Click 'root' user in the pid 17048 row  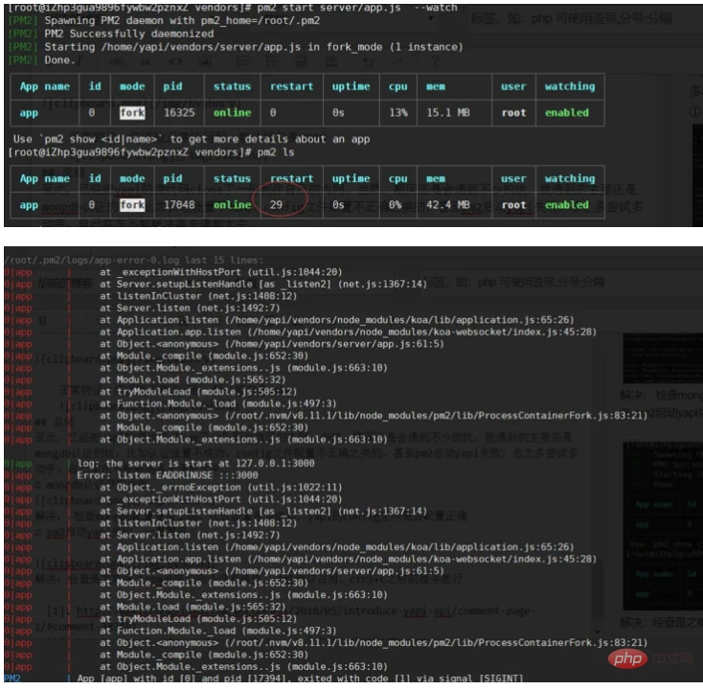tap(513, 205)
